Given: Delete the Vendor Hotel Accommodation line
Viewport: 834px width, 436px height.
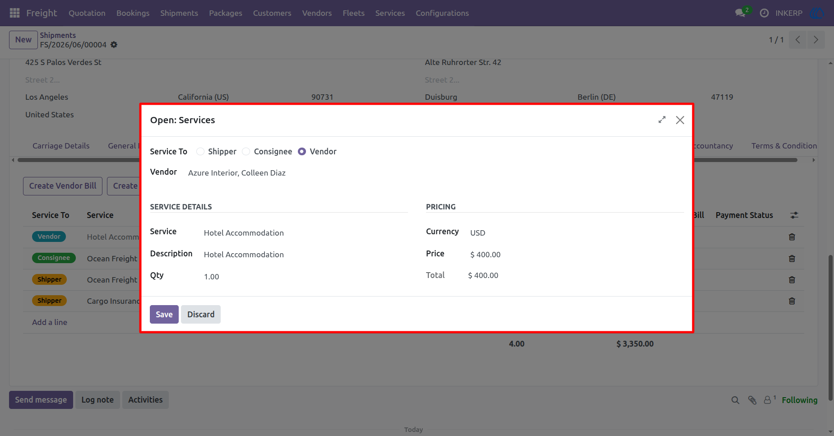Looking at the screenshot, I should pos(792,237).
